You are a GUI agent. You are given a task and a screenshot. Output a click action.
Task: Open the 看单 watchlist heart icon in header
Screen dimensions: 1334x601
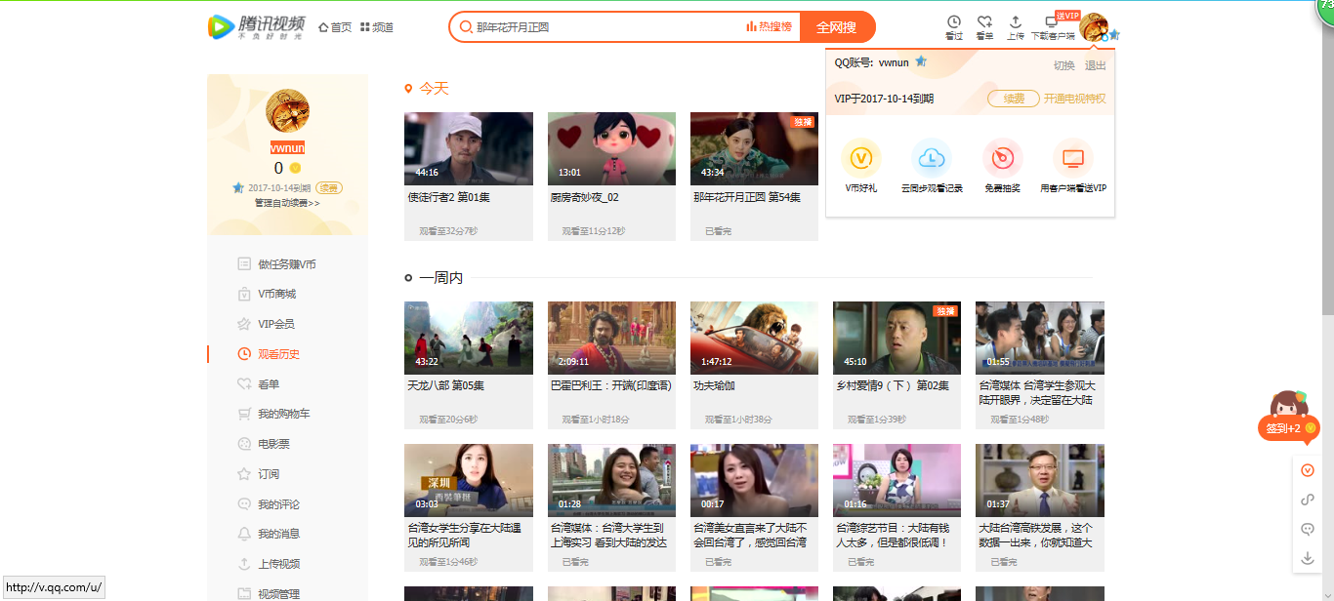pyautogui.click(x=984, y=22)
